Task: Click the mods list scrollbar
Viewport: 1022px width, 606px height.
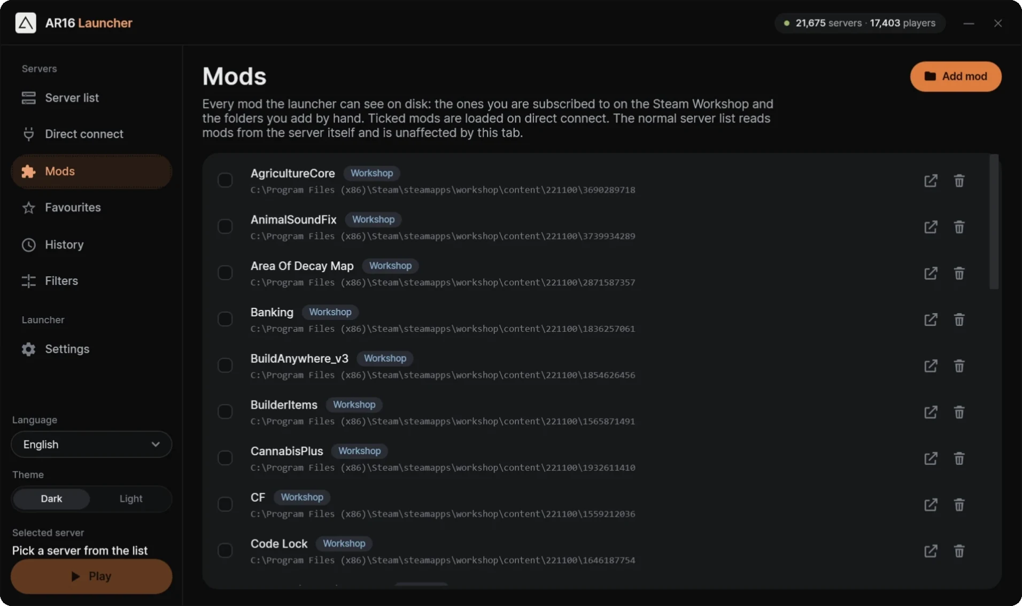Action: click(994, 222)
